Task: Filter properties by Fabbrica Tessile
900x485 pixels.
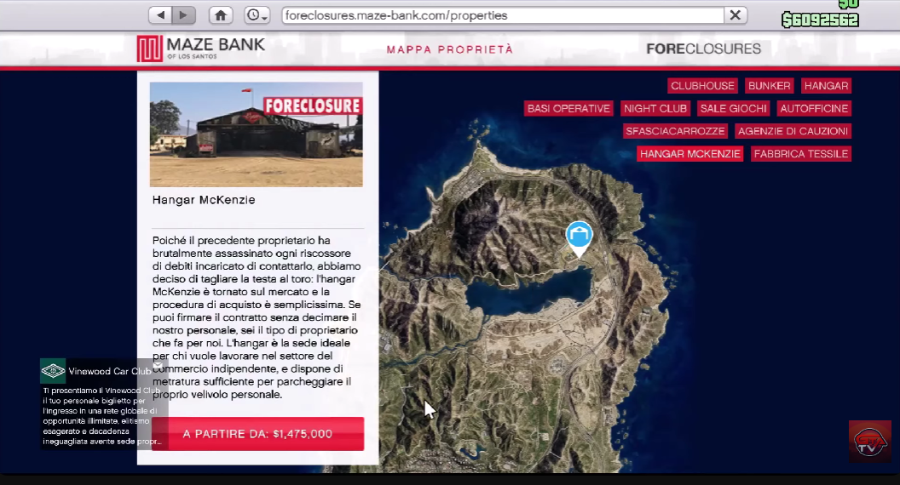Action: 800,154
